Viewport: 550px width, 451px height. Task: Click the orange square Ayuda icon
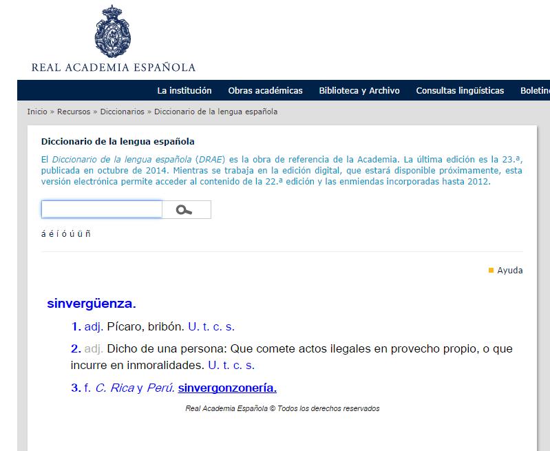click(x=491, y=271)
